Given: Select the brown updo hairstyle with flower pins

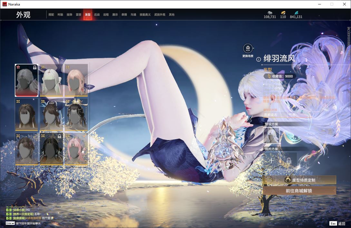Looking at the screenshot, I should click(26, 149).
